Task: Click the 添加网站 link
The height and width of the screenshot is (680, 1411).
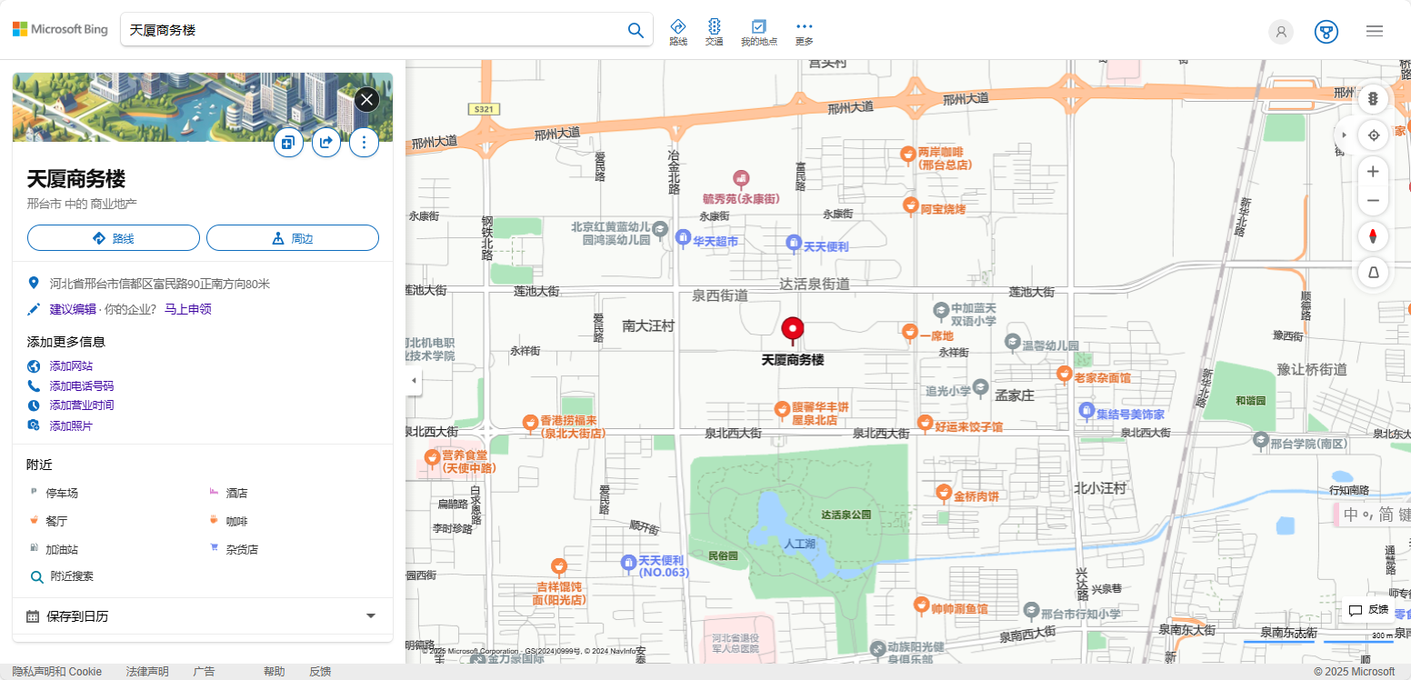Action: pyautogui.click(x=71, y=366)
